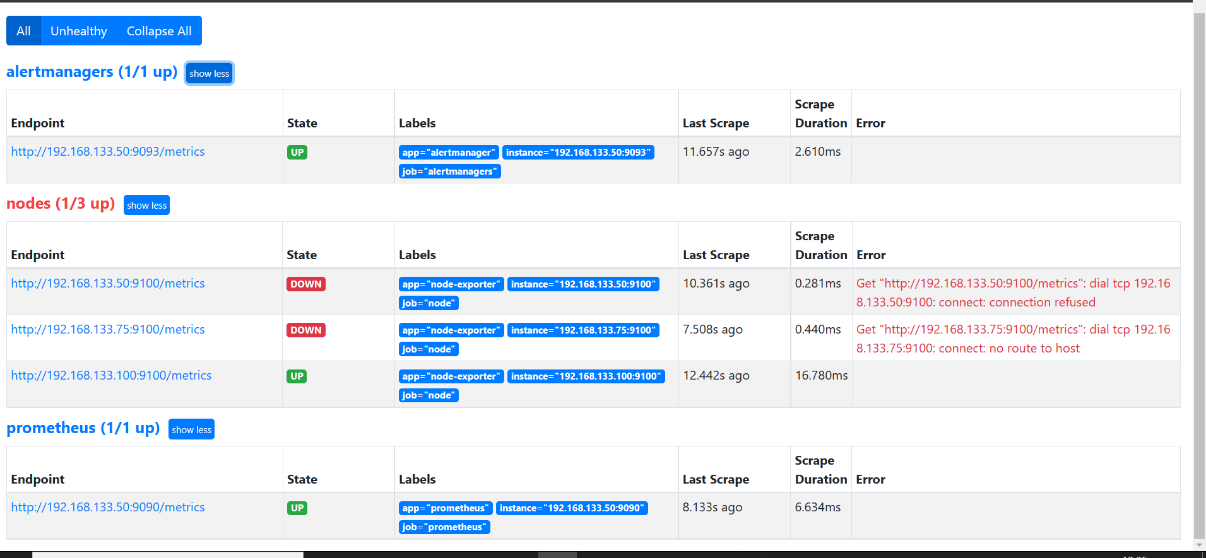The image size is (1206, 558).
Task: Open endpoint 192.168.133.75:9100/metrics
Action: click(108, 329)
